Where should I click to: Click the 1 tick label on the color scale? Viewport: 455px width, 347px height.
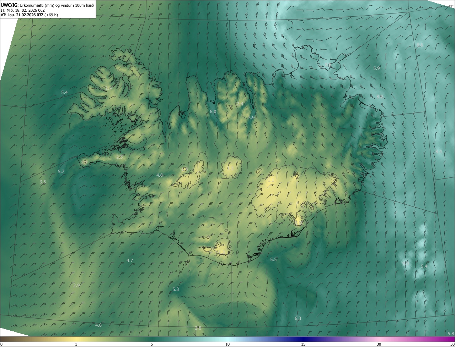click(x=76, y=345)
